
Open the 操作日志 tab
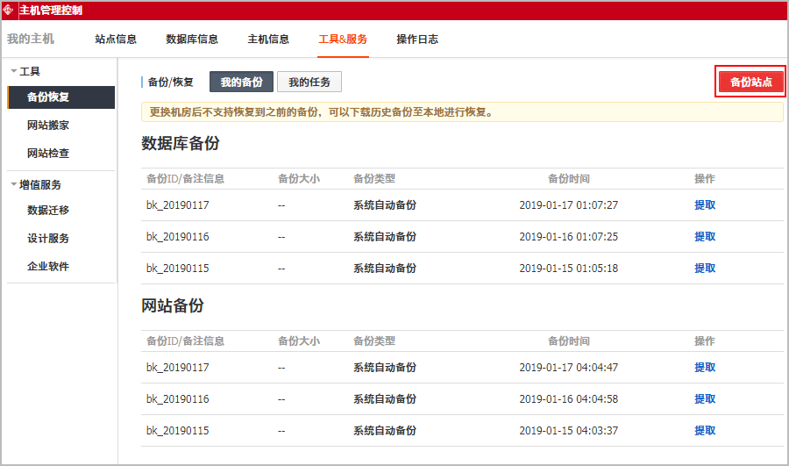click(x=417, y=39)
